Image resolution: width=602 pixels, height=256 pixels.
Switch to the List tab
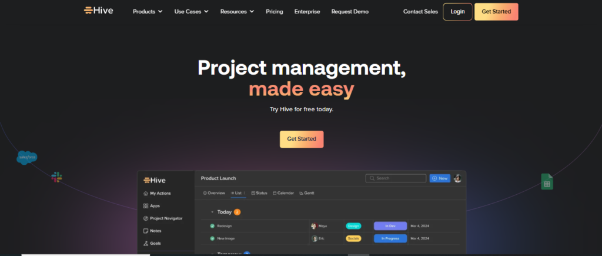coord(238,193)
